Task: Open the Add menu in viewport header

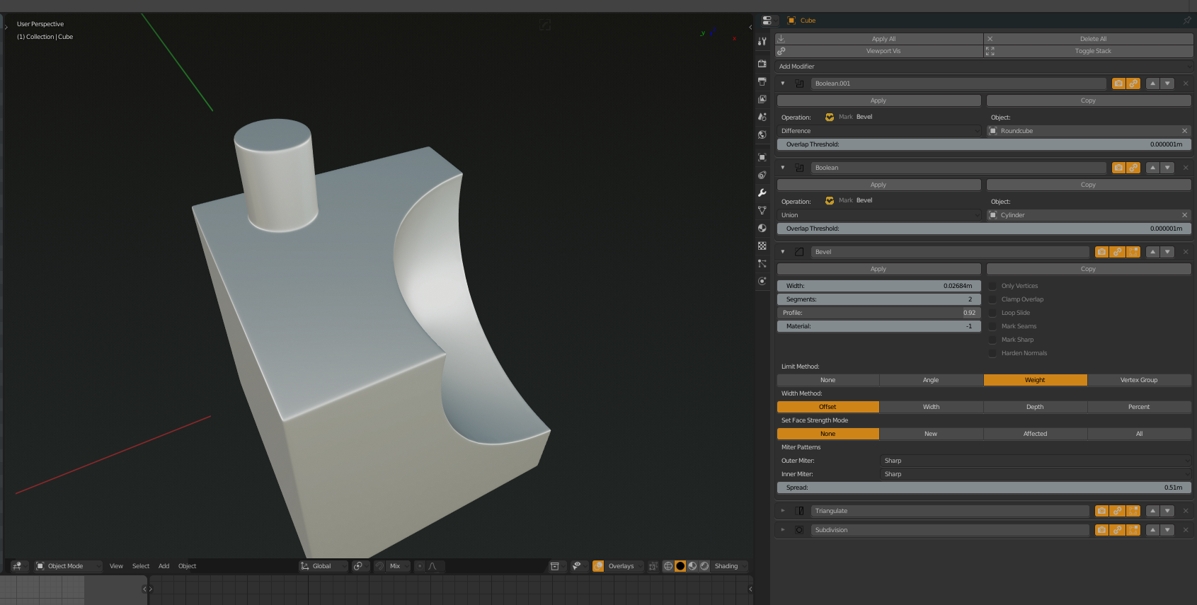Action: [x=164, y=566]
